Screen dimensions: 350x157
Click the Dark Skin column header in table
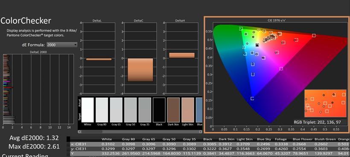(226, 139)
